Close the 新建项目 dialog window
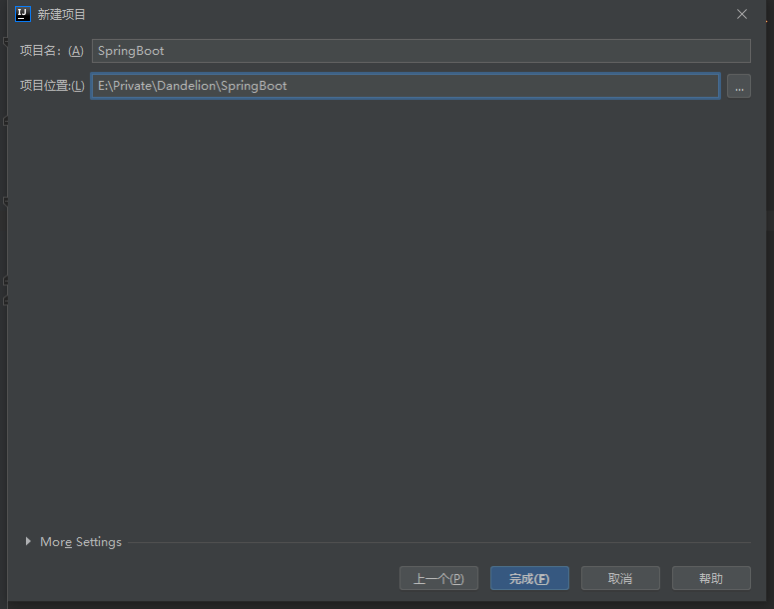This screenshot has width=774, height=609. point(741,14)
